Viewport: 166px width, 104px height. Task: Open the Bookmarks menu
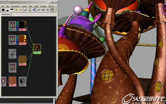point(15,6)
